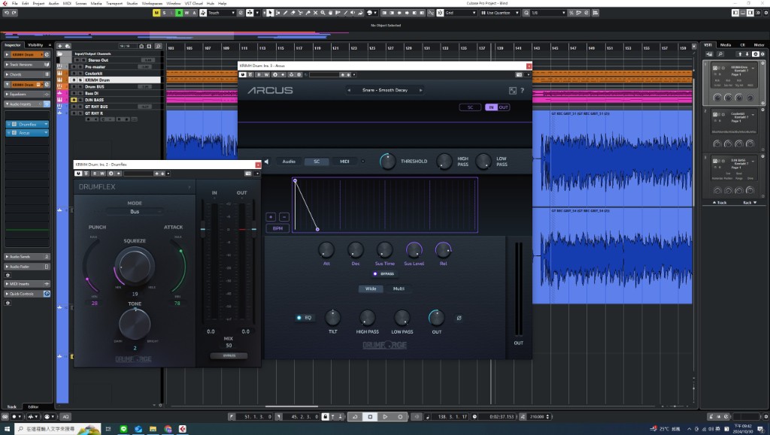
Task: Toggle global Solo S button in toolbar
Action: [164, 13]
